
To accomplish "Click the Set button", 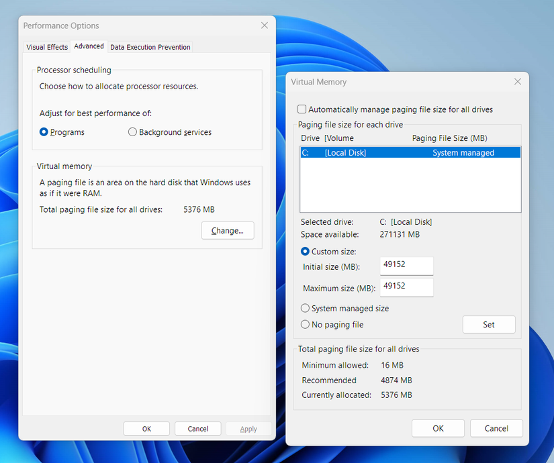I will coord(489,324).
